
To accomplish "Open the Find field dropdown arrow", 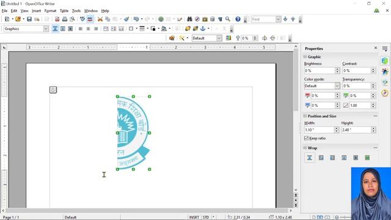I will [279, 19].
